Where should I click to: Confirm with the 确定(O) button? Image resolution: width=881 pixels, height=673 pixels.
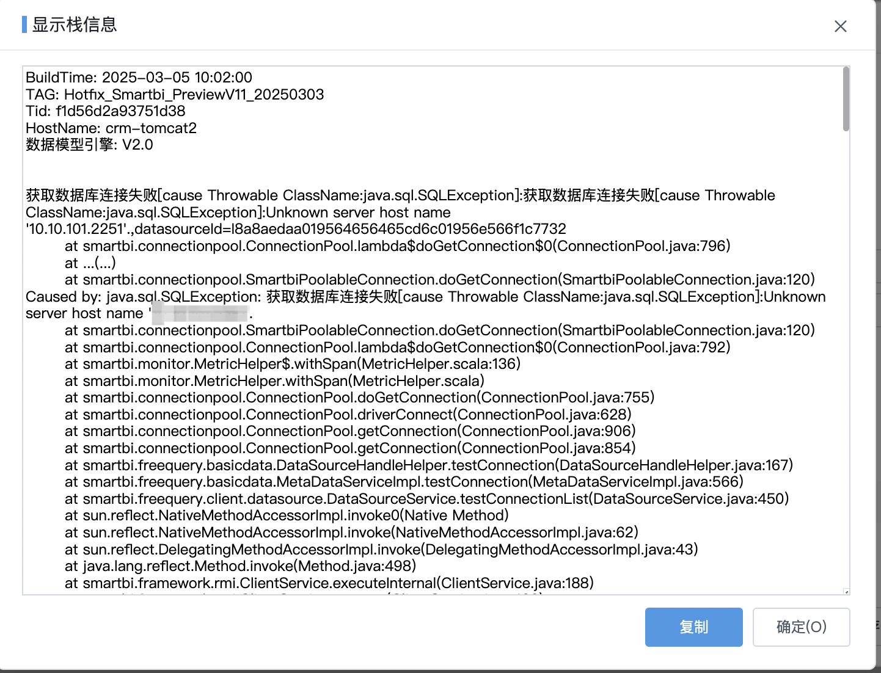[x=801, y=627]
